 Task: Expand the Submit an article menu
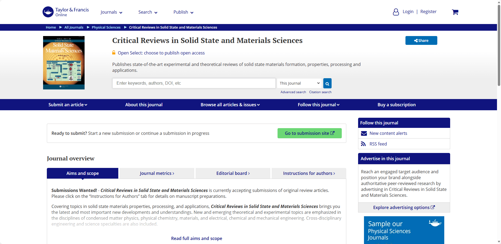(x=68, y=105)
